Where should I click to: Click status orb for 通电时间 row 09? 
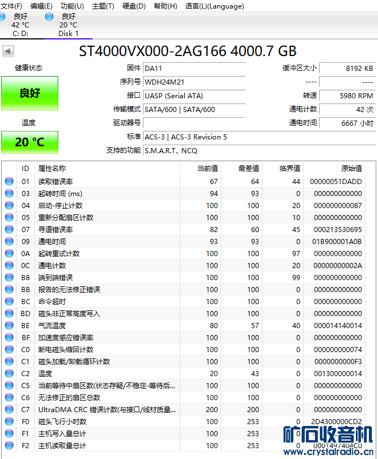tap(9, 241)
